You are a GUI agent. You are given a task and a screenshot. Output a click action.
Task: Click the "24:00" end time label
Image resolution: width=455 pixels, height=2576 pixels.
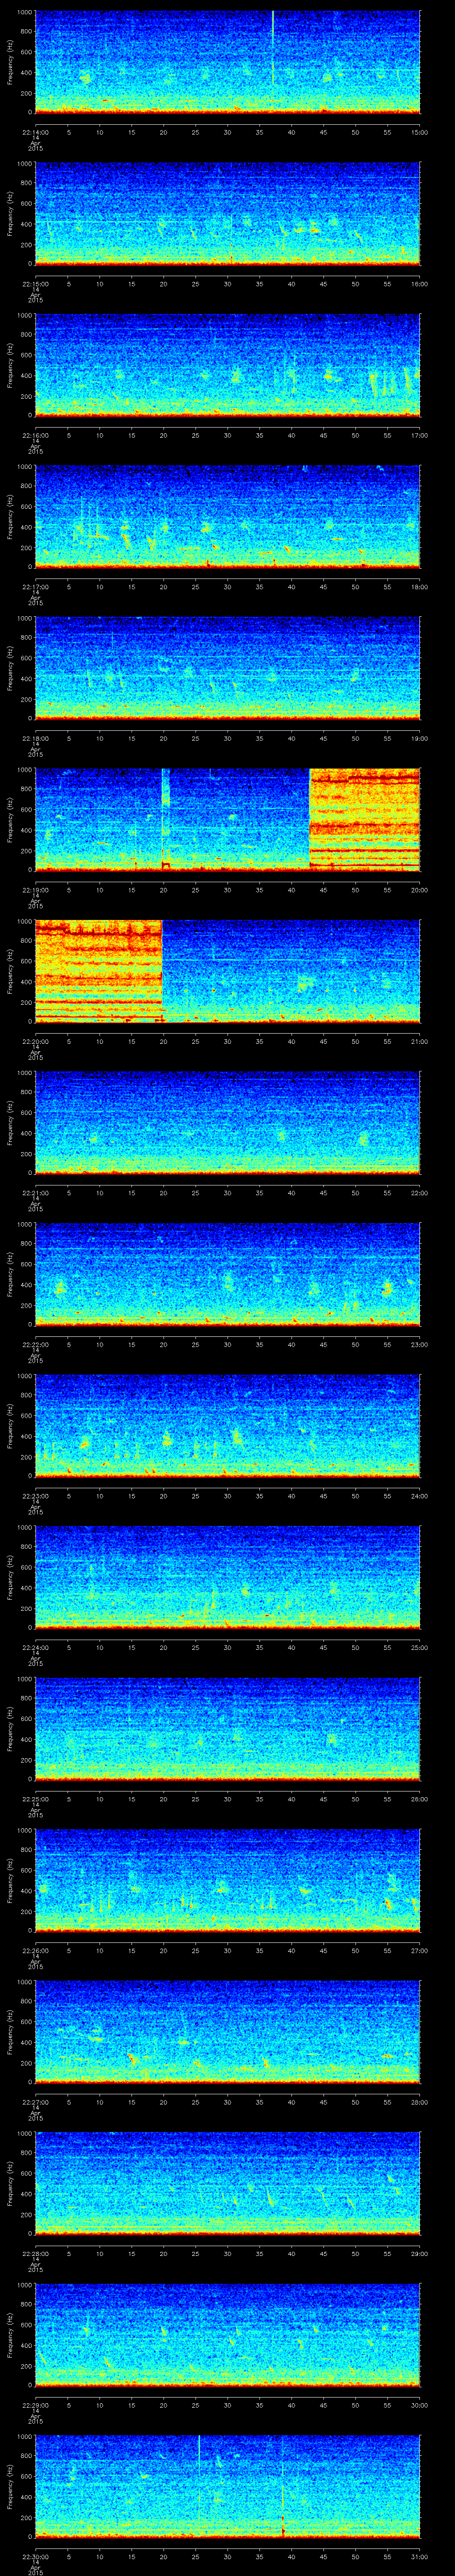pyautogui.click(x=420, y=1496)
